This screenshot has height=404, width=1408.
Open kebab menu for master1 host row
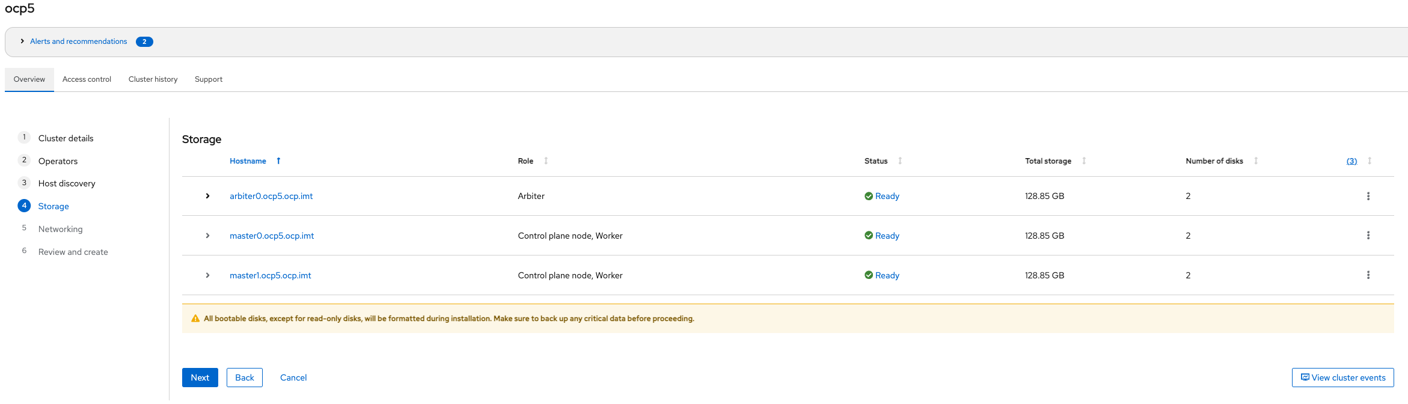point(1368,275)
